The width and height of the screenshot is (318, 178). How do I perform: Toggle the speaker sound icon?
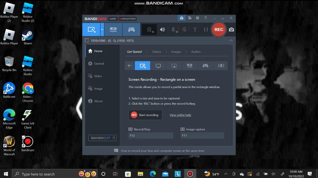(x=163, y=30)
